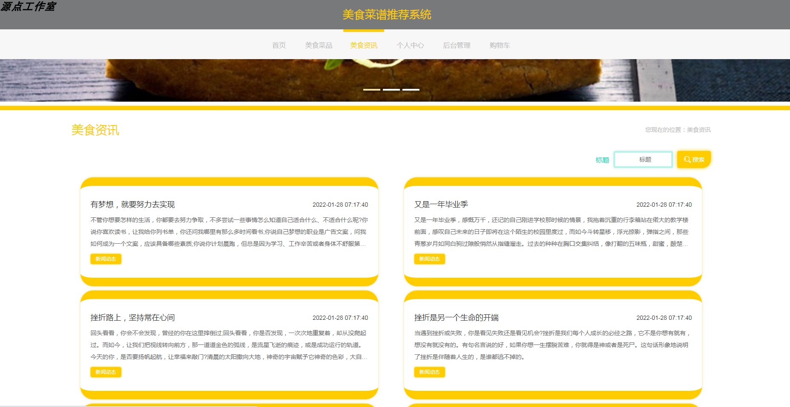Viewport: 790px width, 407px height.
Task: Click the date on 挫折路上 article card
Action: point(340,318)
